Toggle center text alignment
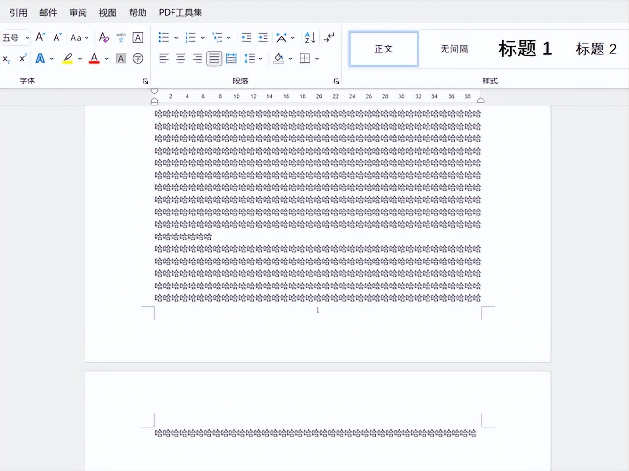The image size is (629, 471). click(180, 58)
